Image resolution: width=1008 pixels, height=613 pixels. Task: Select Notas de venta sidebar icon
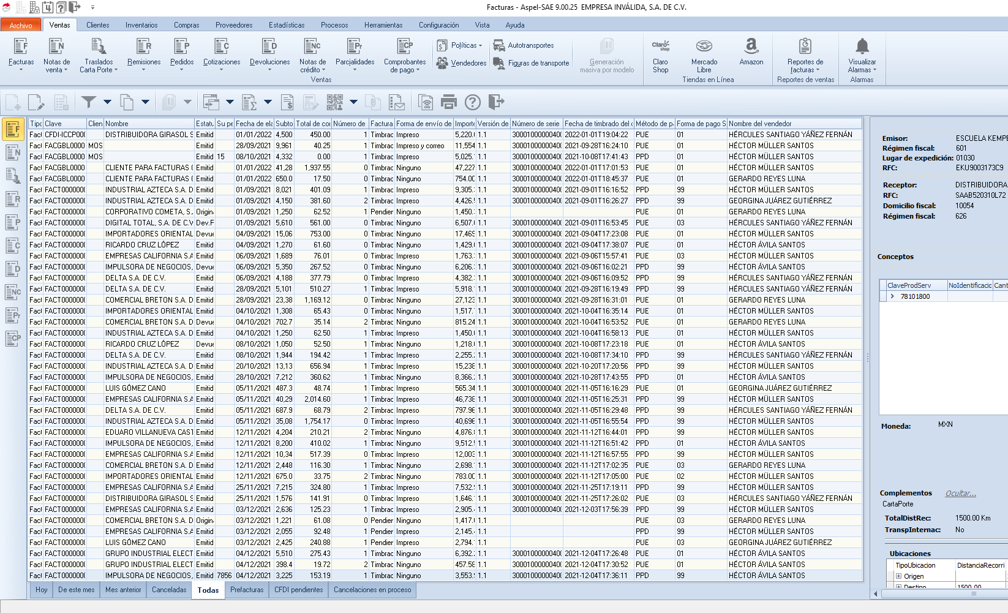tap(13, 152)
